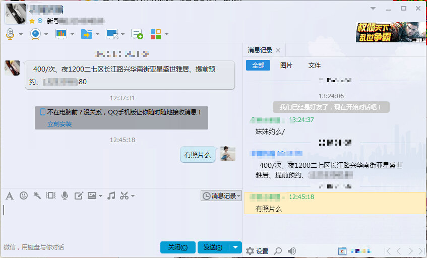Open the calendar date picker icon
The height and width of the screenshot is (258, 427).
(x=343, y=250)
